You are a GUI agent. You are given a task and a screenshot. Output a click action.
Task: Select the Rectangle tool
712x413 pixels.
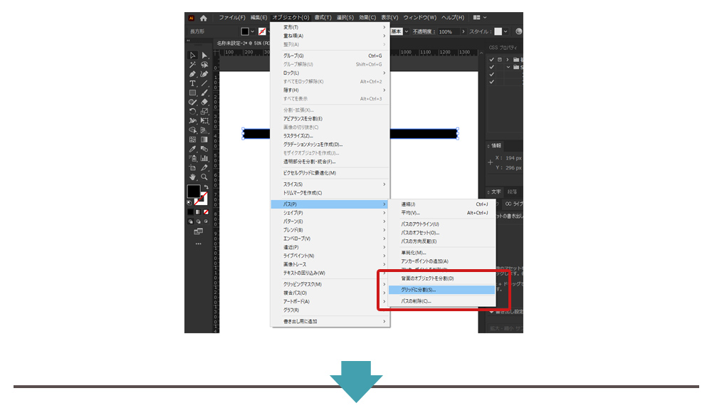pyautogui.click(x=192, y=93)
